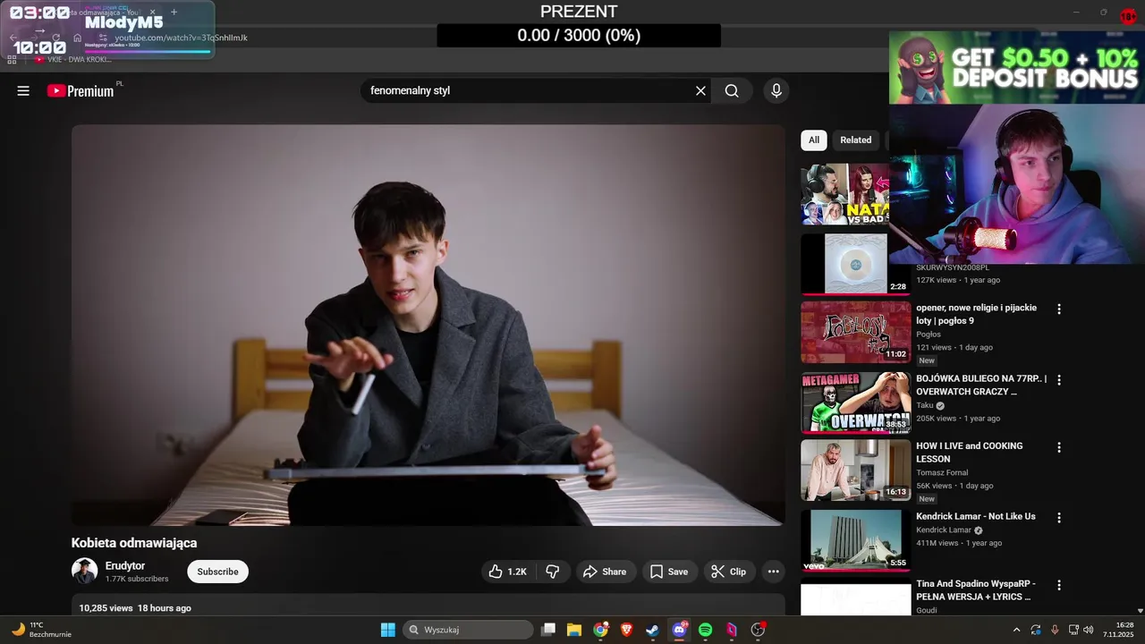Start voice search with the microphone

pos(776,90)
